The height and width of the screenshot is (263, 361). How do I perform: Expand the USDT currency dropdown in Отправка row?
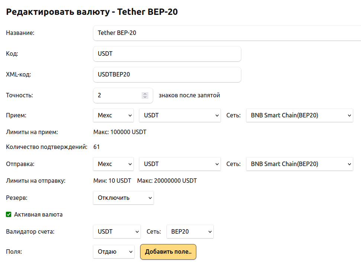[x=180, y=164]
